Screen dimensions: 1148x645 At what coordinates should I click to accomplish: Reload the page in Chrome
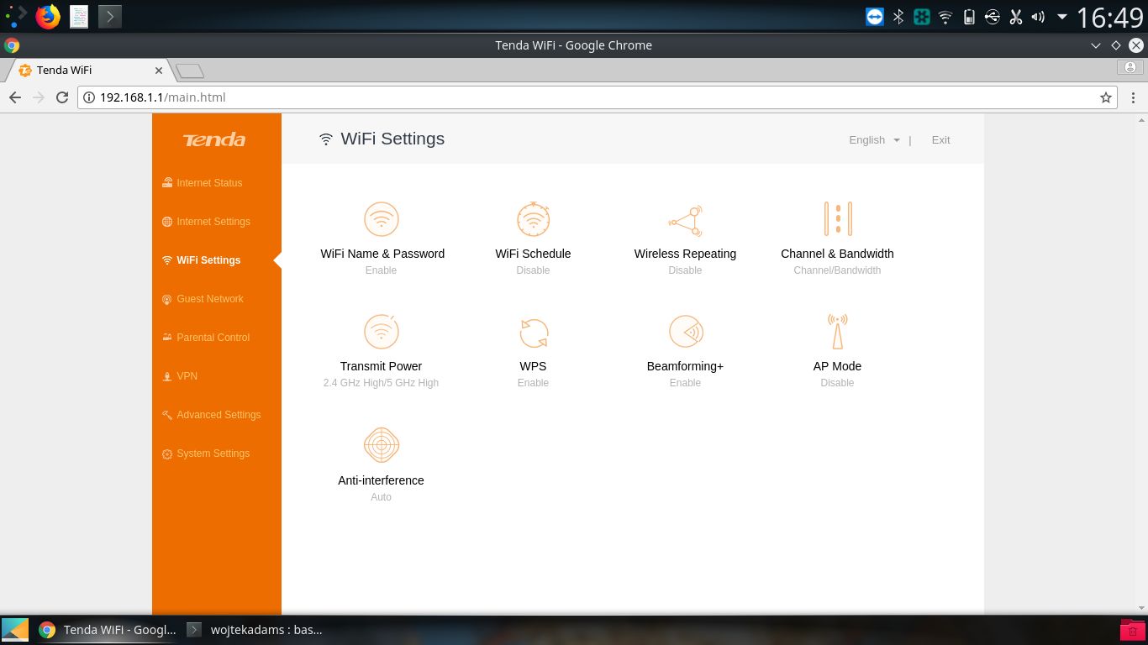tap(61, 97)
